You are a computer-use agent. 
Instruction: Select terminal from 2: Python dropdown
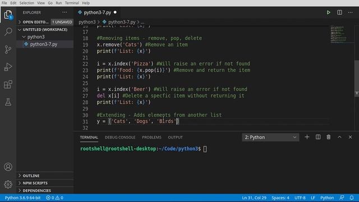point(270,137)
